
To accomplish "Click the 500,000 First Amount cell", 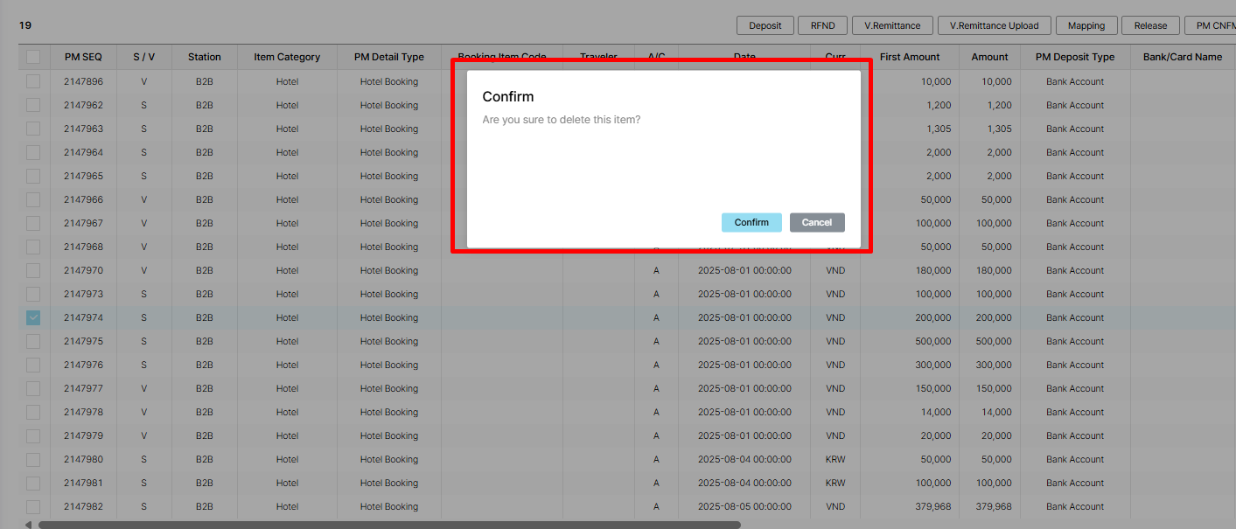I will click(x=910, y=341).
